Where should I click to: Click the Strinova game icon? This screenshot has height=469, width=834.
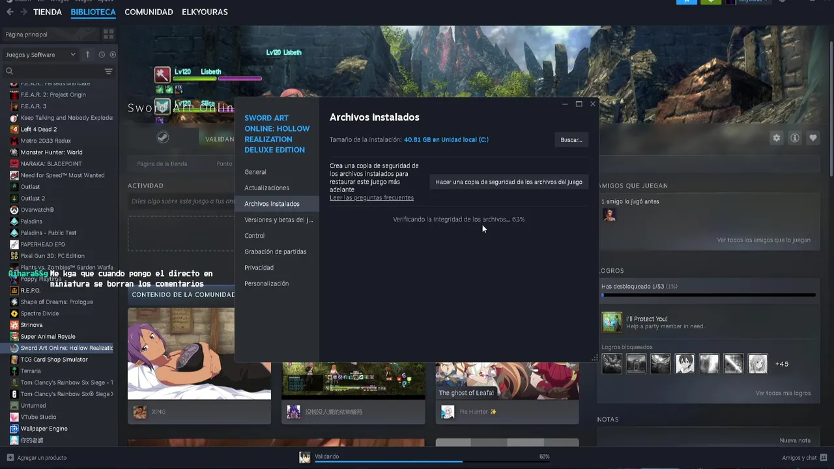[x=14, y=324]
